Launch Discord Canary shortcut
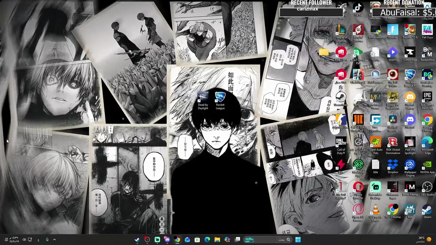436x245 pixels. (x=410, y=101)
